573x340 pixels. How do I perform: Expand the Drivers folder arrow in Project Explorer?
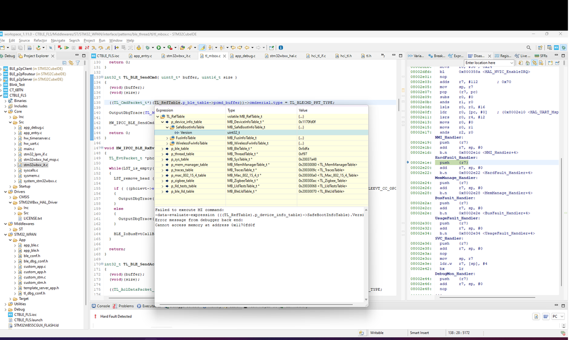click(6, 192)
